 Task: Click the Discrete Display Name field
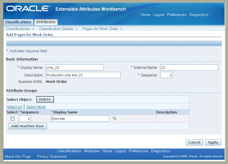click(x=80, y=119)
